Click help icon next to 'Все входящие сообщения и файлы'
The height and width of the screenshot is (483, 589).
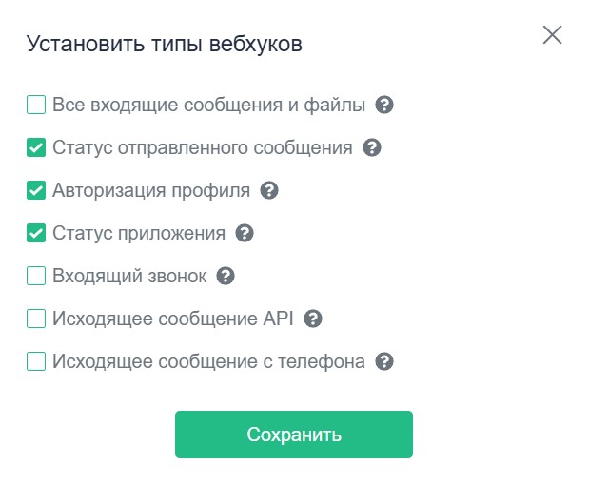384,105
